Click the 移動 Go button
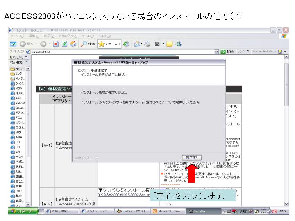Screen dimensions: 295x221 point(227,52)
